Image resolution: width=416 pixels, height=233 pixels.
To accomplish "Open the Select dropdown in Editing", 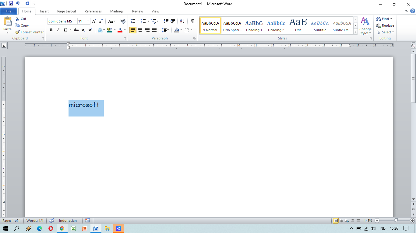I will click(x=385, y=32).
